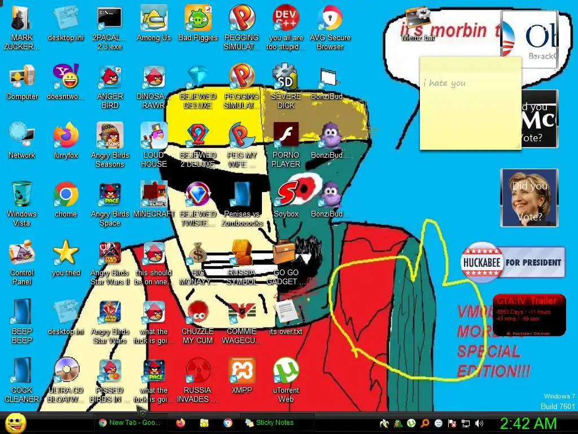Viewport: 578px width, 434px height.
Task: Open the folder icon on the taskbar
Action: [204, 423]
